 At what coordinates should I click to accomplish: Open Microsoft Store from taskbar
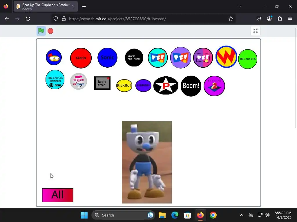pos(188,215)
